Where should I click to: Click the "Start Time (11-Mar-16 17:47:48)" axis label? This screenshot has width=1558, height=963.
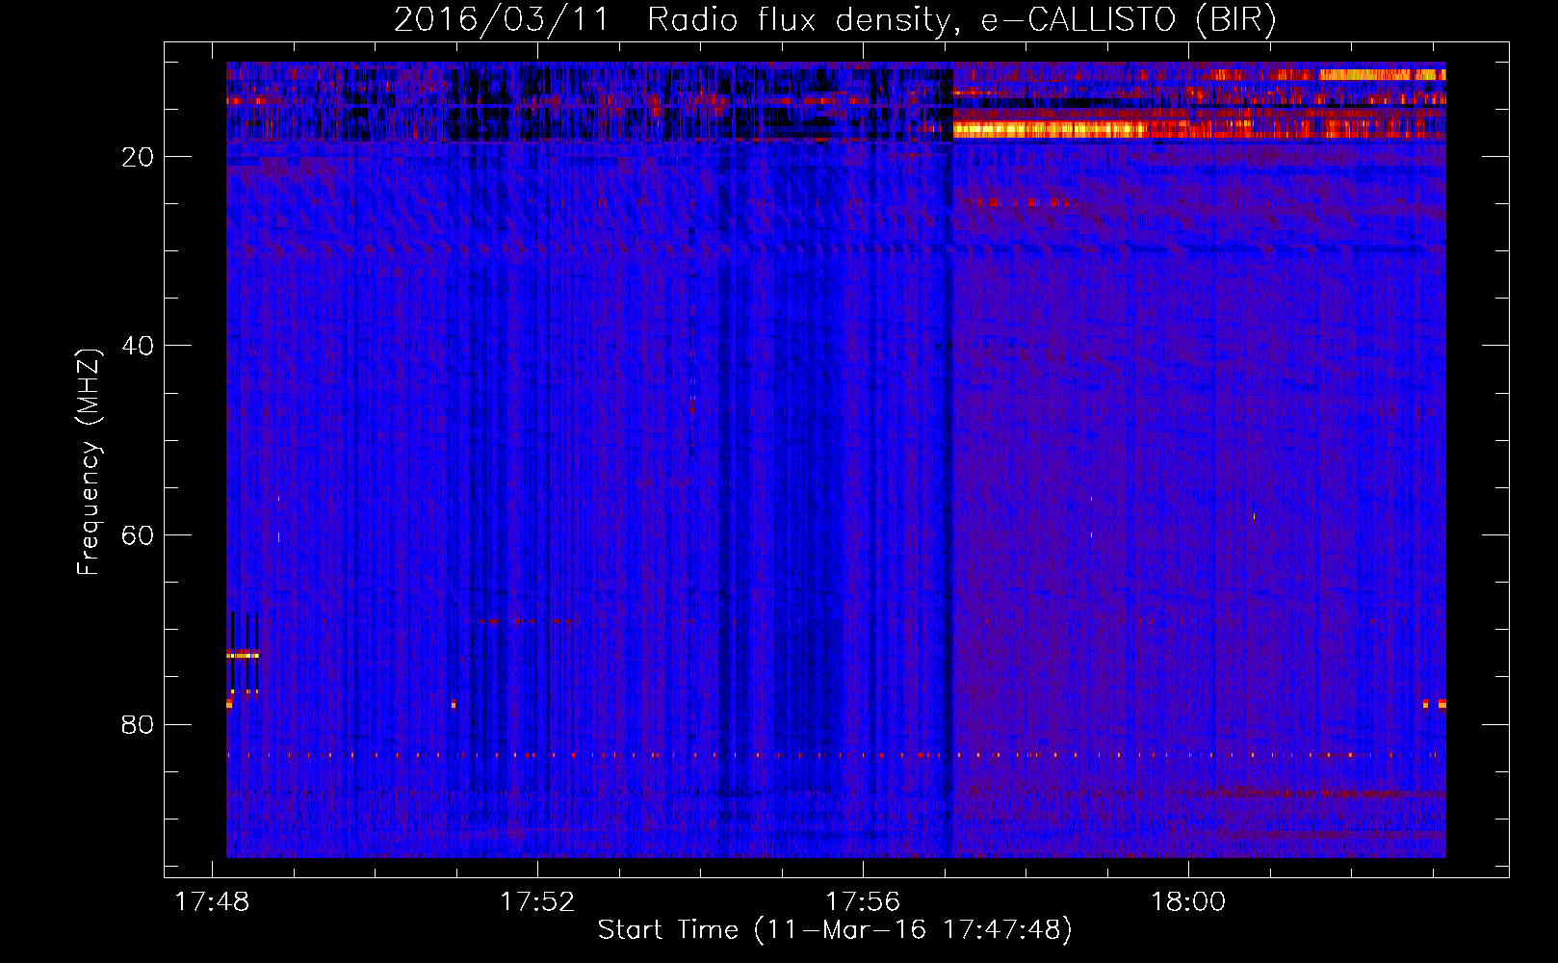(x=835, y=930)
